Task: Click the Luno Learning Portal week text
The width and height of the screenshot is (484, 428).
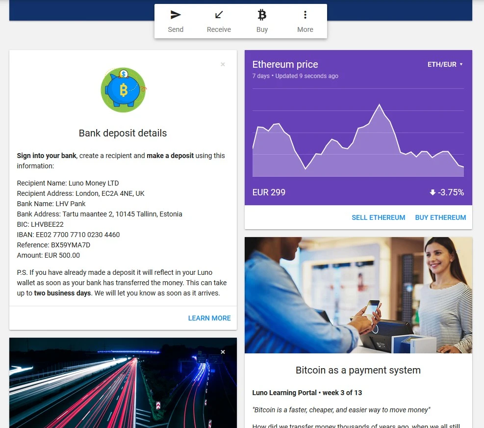Action: tap(307, 393)
